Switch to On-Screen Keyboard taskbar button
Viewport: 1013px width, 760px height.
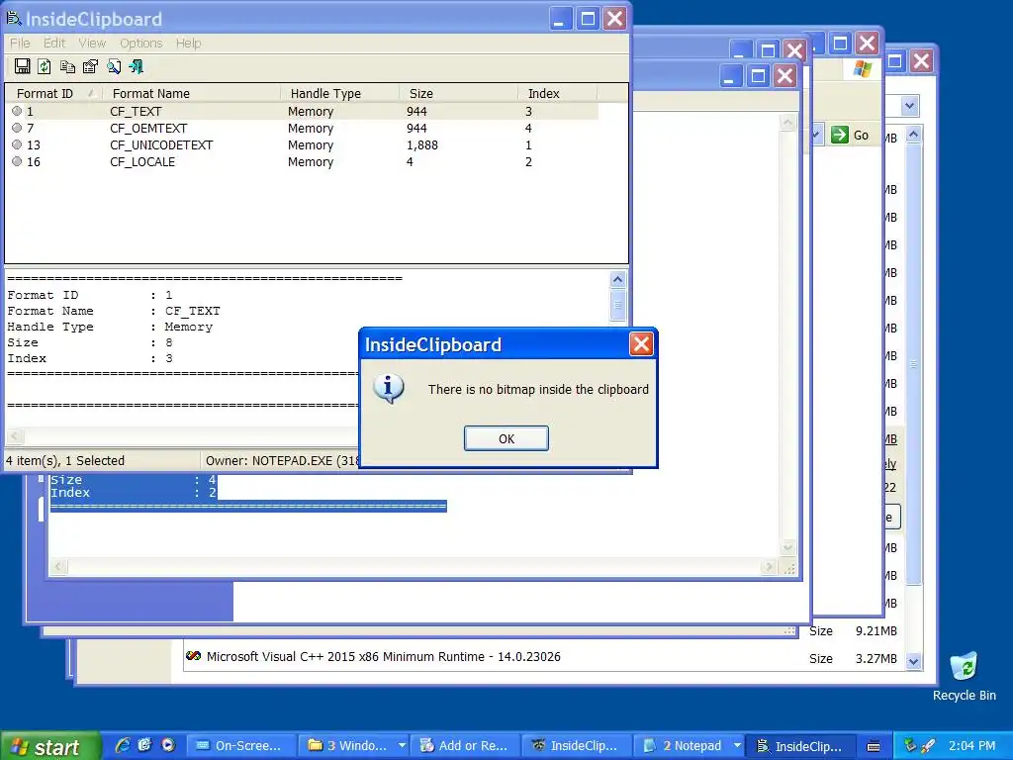point(241,746)
